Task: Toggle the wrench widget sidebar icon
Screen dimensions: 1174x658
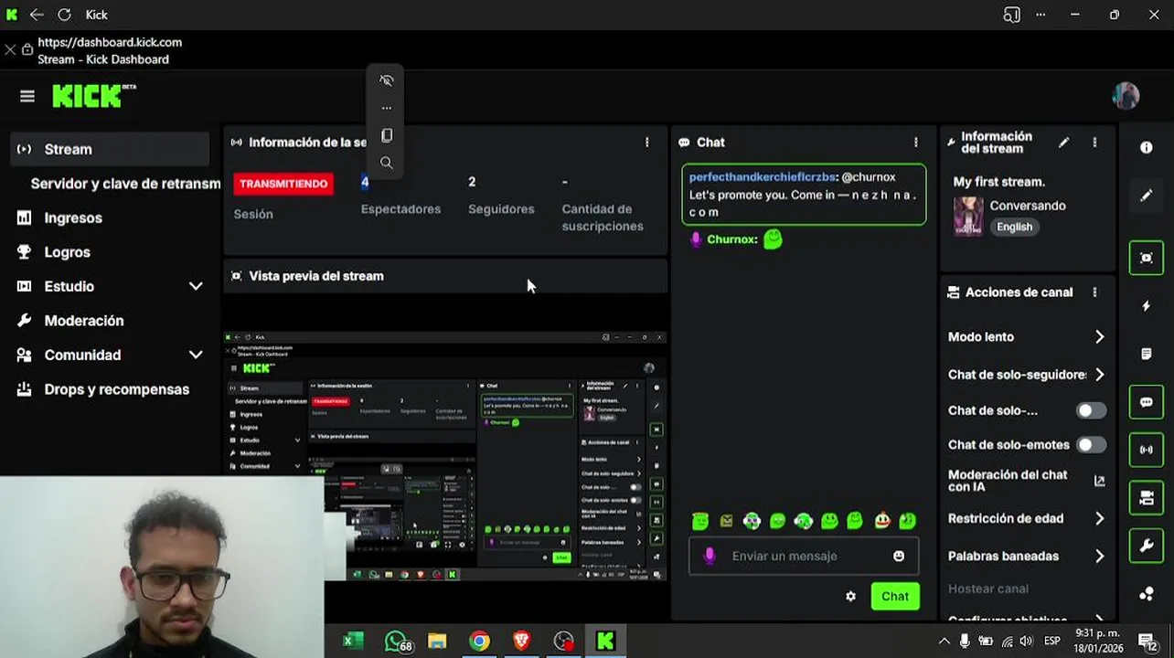Action: pos(1147,547)
